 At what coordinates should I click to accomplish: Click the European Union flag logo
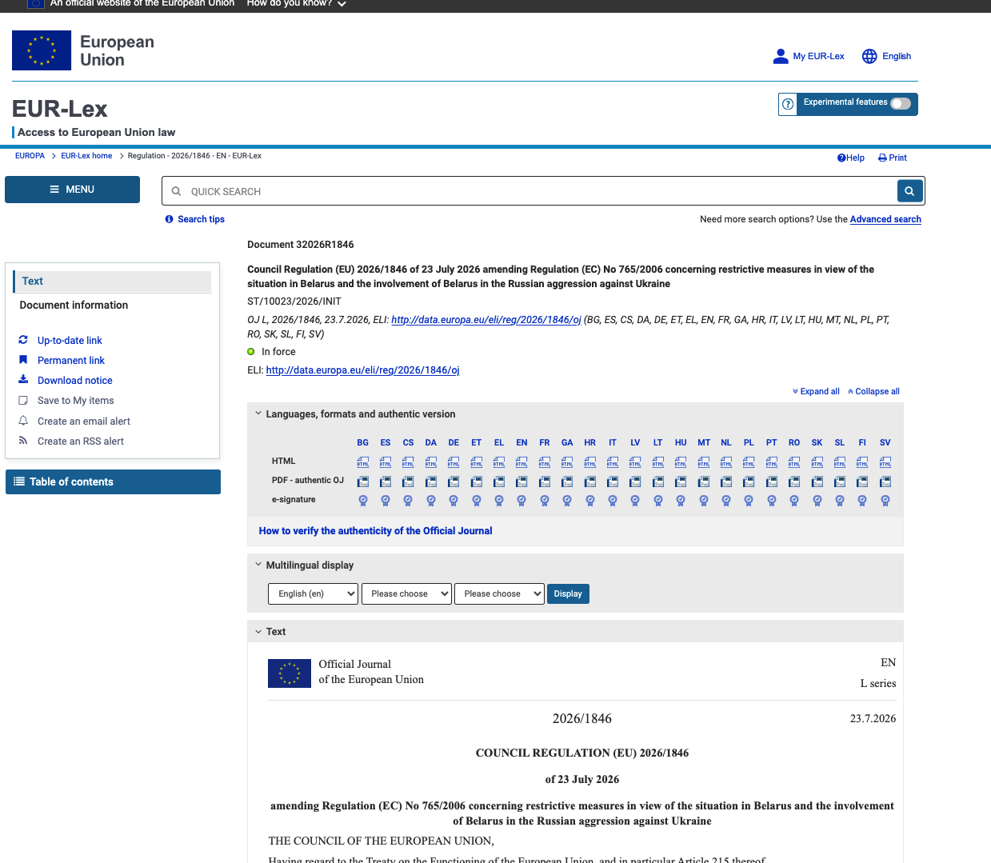(x=42, y=50)
